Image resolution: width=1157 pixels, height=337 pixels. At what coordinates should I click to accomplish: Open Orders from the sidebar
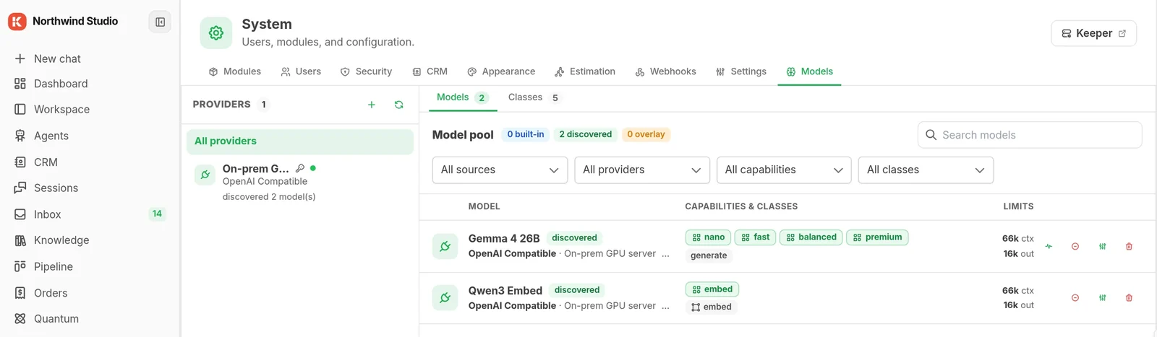[41, 293]
